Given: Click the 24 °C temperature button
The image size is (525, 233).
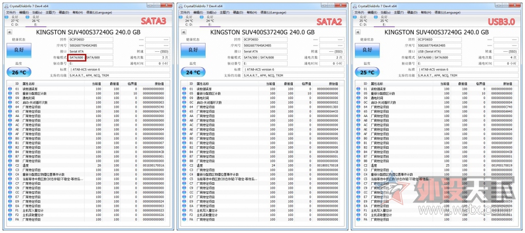Looking at the screenshot, I should (x=193, y=72).
